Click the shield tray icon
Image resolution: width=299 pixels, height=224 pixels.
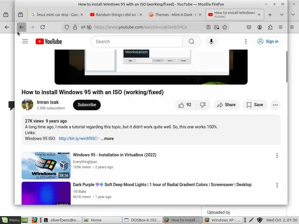coord(260,220)
